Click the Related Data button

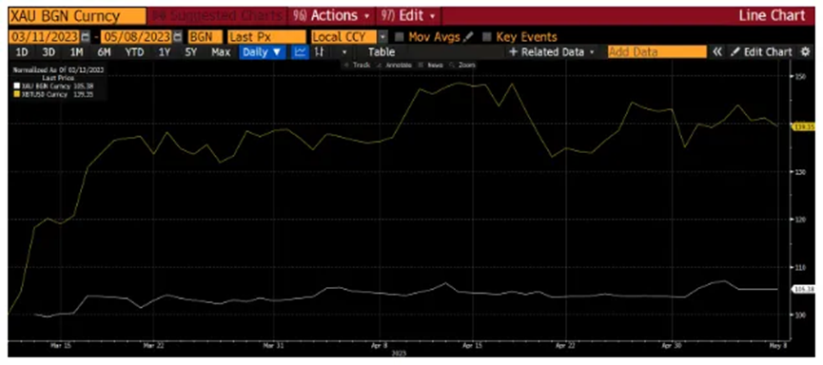[552, 52]
